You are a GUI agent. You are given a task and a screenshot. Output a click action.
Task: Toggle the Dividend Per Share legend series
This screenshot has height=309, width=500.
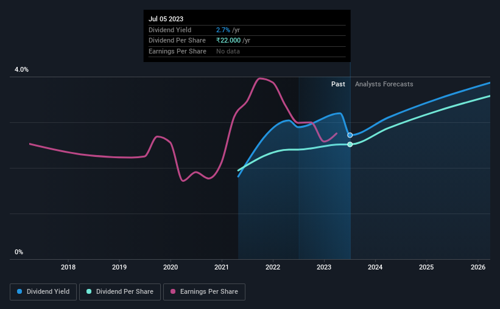tap(120, 292)
